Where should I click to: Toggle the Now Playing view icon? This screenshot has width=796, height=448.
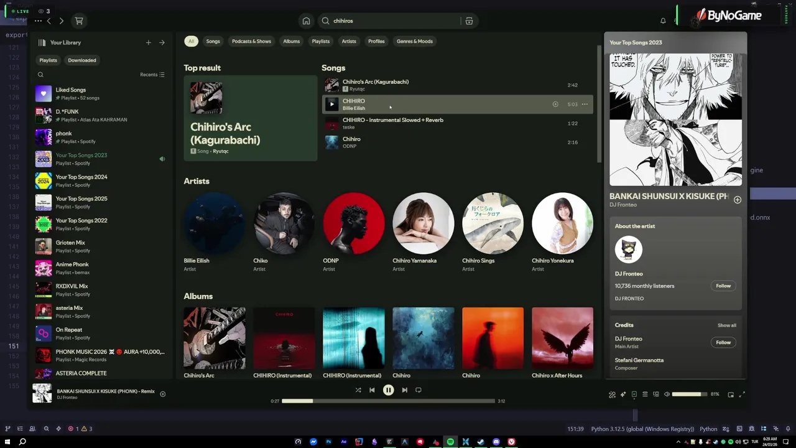coord(634,394)
